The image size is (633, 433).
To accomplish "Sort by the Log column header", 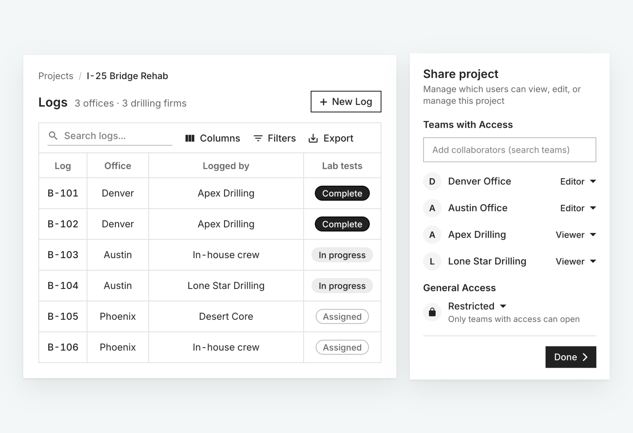I will [63, 166].
